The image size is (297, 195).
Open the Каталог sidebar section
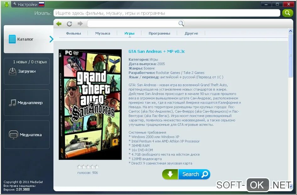tap(28, 39)
